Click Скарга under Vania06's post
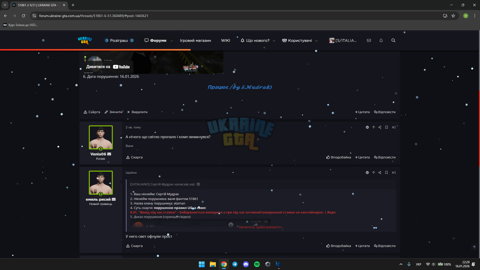Viewport: 480px width, 270px height. click(x=134, y=157)
